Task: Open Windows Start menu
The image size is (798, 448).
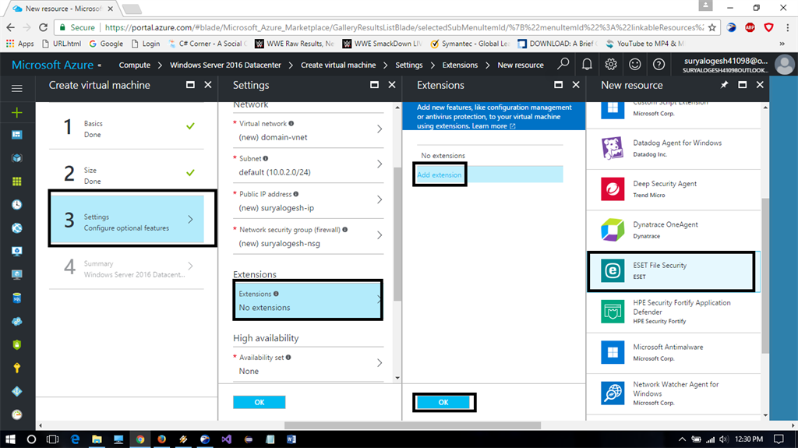Action: [x=10, y=439]
